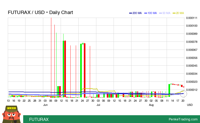Viewport: 200px width, 123px height.
Task: Select the 0.000034 price axis value
Action: point(192,74)
